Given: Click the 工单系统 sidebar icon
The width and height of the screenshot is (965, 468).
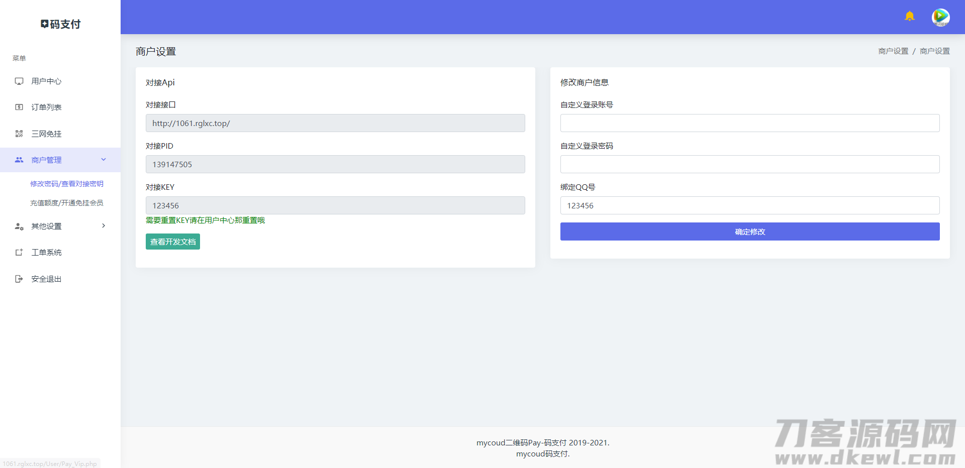Looking at the screenshot, I should click(19, 253).
